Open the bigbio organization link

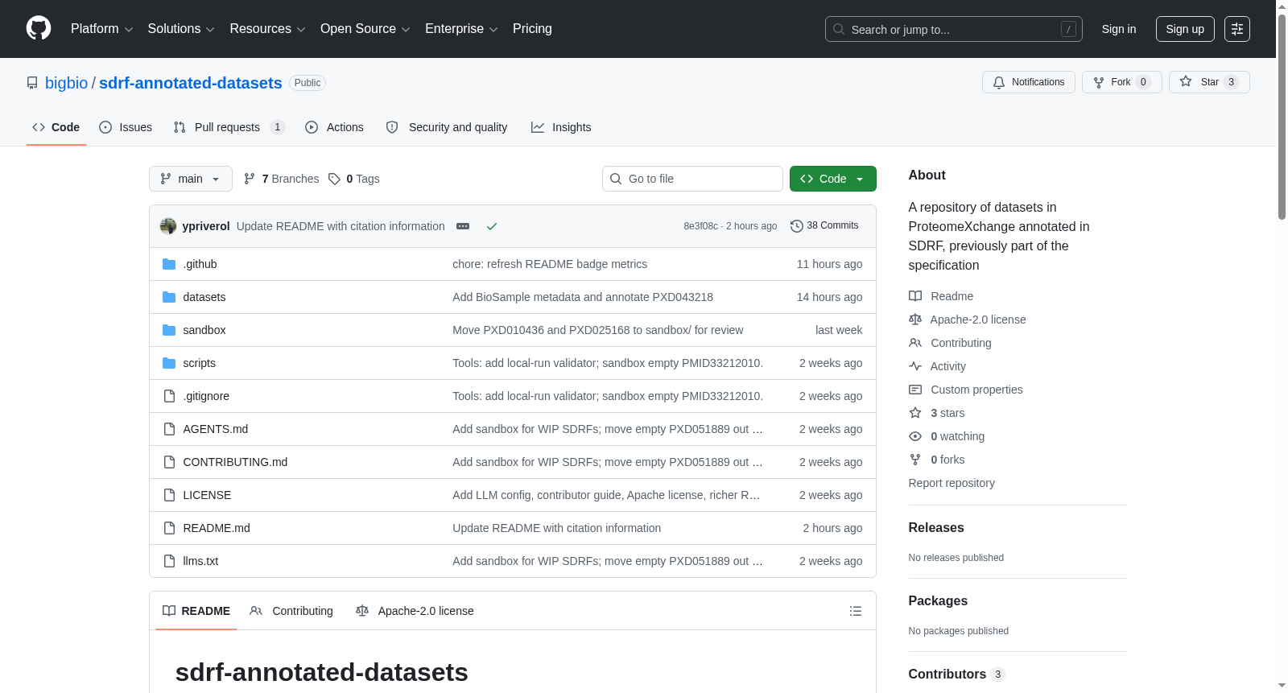(x=67, y=83)
